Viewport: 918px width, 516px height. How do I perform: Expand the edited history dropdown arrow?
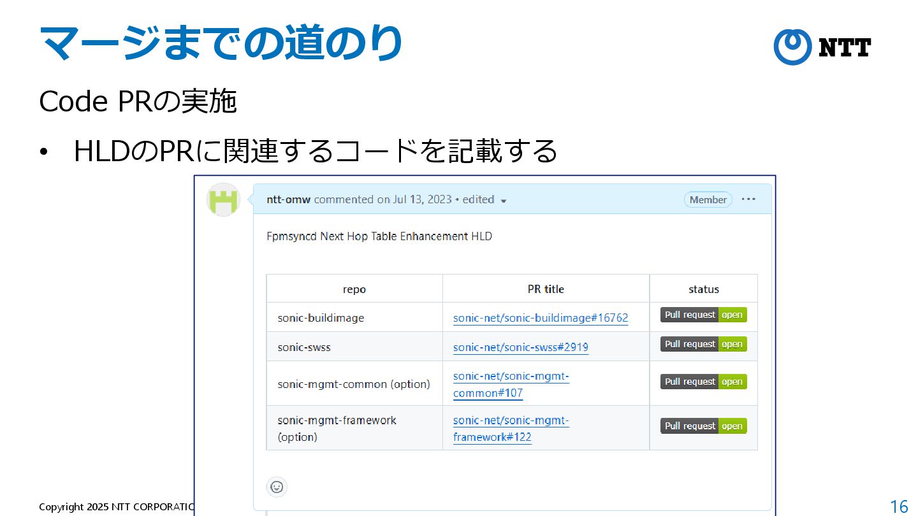click(503, 201)
